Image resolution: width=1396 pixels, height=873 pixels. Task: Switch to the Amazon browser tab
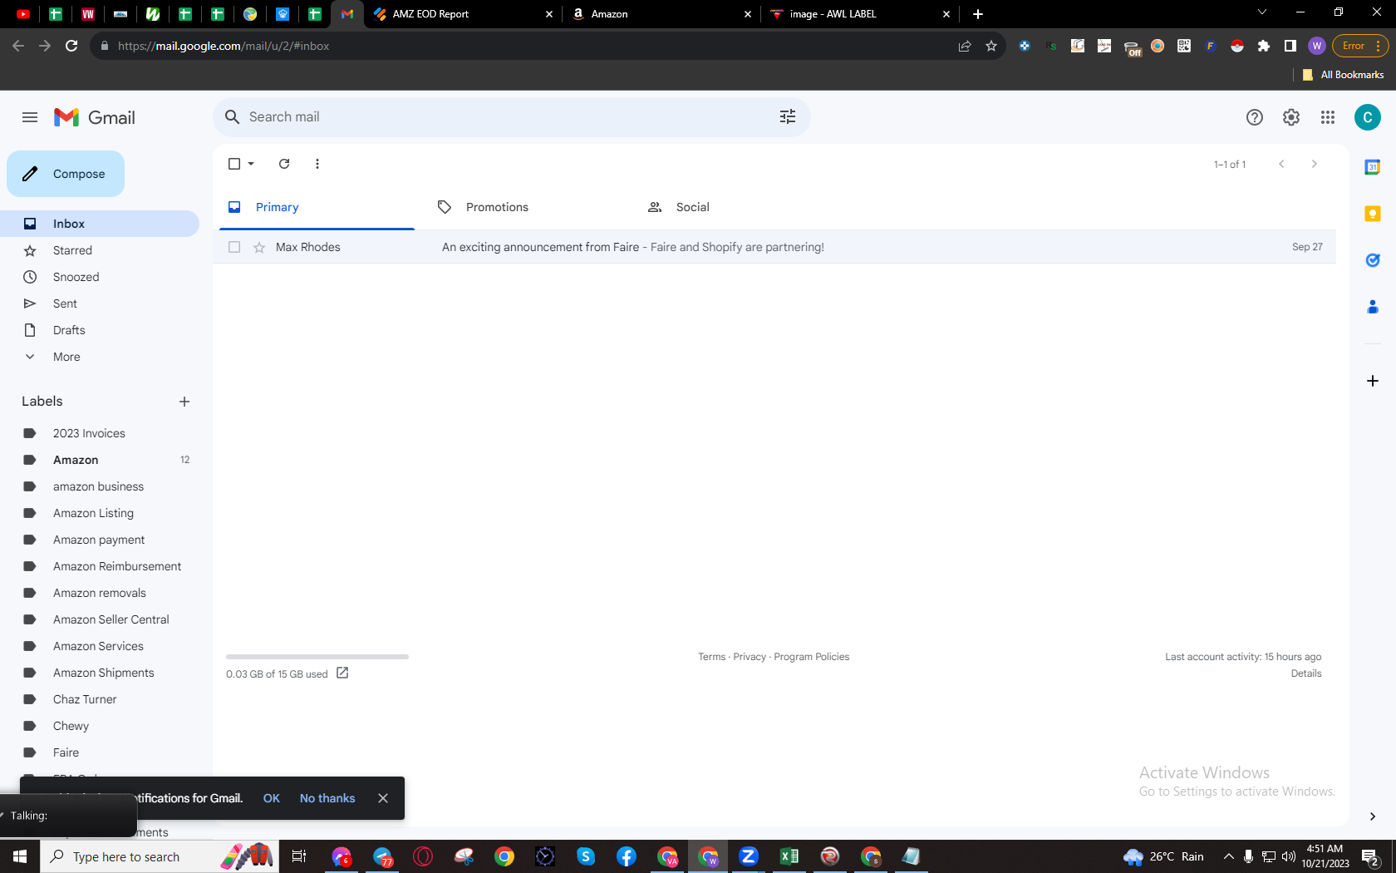[x=661, y=14]
